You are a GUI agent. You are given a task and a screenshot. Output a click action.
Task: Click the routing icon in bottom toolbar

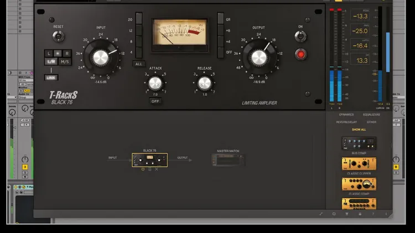(321, 214)
